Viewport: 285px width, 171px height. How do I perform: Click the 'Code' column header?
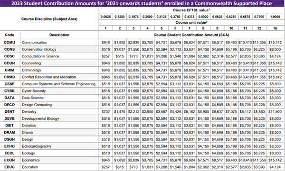(x=9, y=35)
